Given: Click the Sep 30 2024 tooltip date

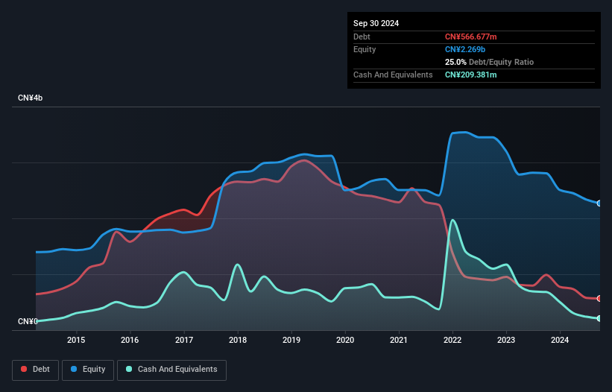Looking at the screenshot, I should [376, 23].
